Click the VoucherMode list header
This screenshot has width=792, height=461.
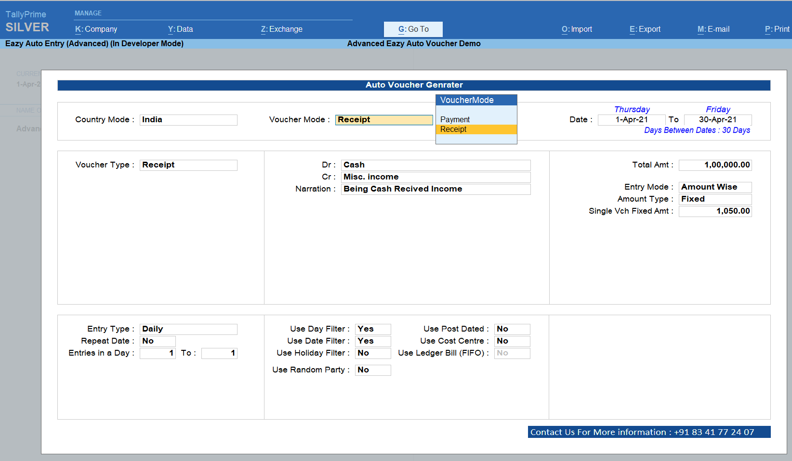click(476, 100)
